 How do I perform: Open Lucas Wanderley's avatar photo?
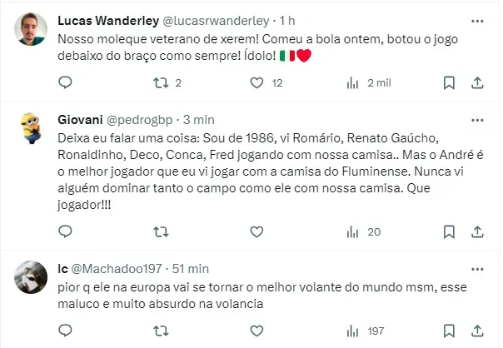(31, 31)
